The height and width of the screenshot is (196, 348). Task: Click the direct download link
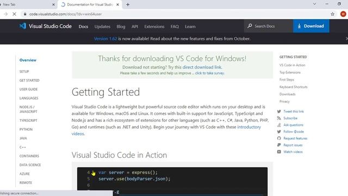[x=202, y=67]
